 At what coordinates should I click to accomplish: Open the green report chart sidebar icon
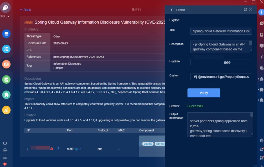tap(6, 79)
